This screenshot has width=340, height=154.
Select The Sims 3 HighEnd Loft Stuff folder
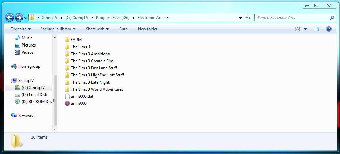[97, 75]
